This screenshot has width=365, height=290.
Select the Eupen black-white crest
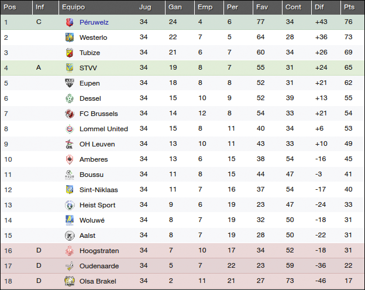point(70,83)
